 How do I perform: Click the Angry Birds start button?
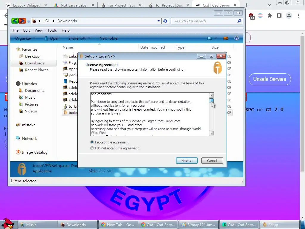(8, 224)
